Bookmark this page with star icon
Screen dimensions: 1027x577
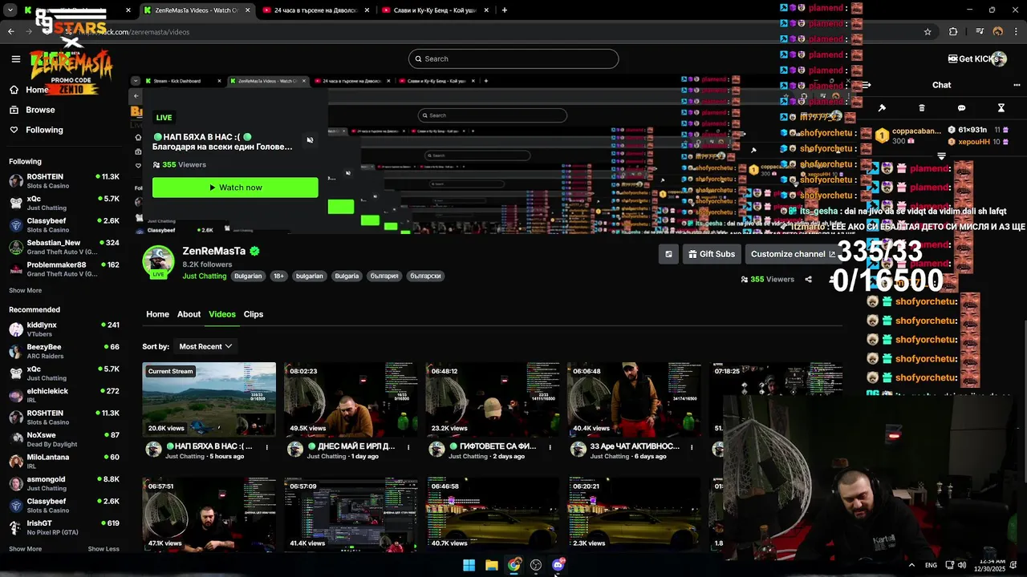click(928, 32)
